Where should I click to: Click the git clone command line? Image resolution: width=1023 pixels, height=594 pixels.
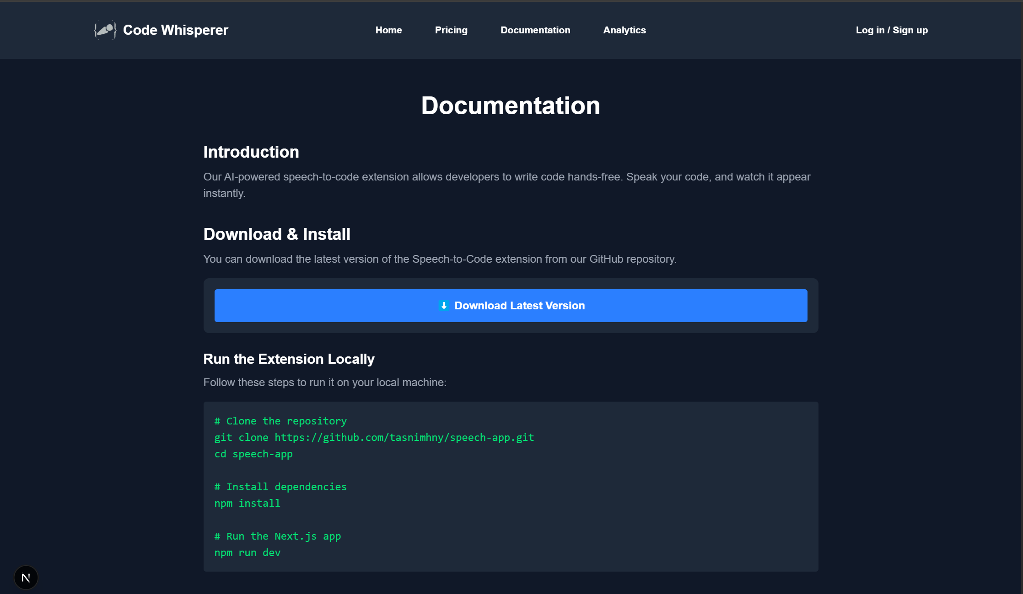[x=374, y=437]
